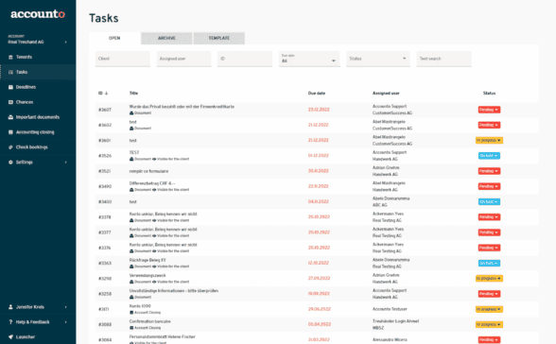The height and width of the screenshot is (344, 556).
Task: Open task 'remplir ce formulaire'
Action: tap(148, 171)
